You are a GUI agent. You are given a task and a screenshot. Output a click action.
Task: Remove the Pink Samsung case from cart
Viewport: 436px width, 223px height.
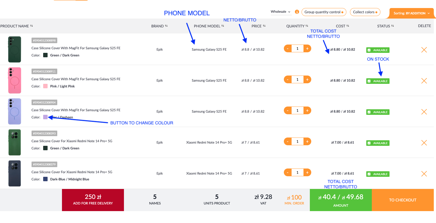(424, 81)
